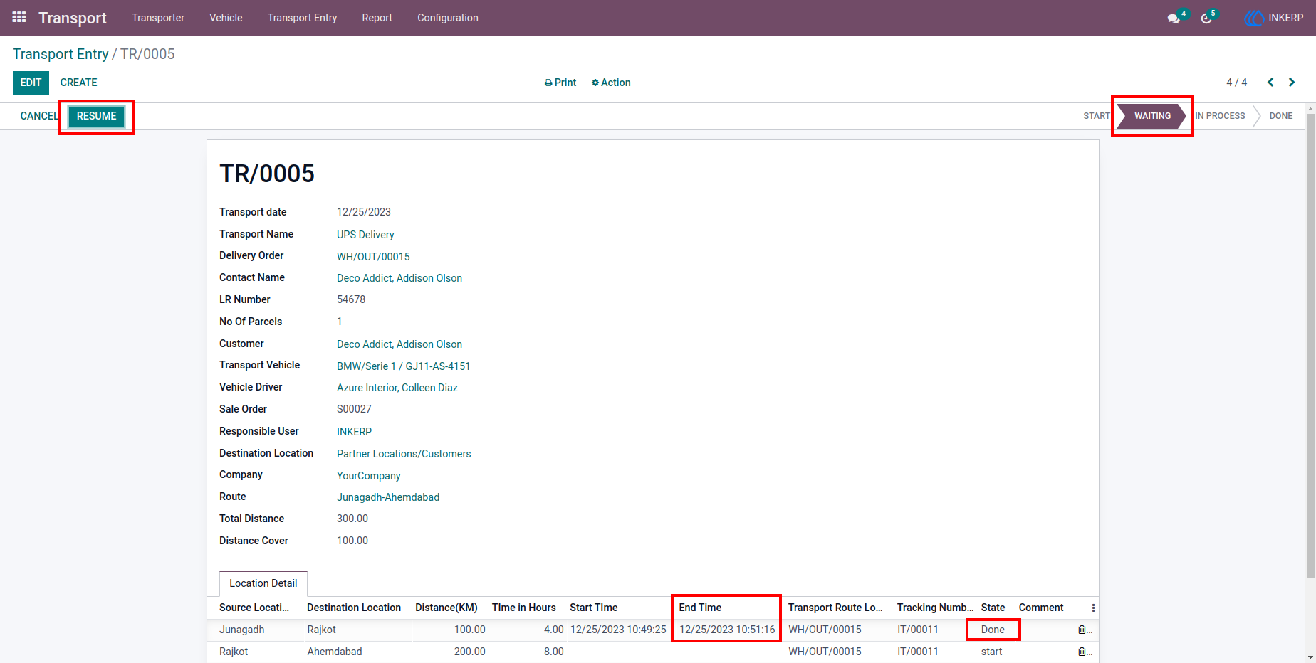This screenshot has width=1316, height=663.
Task: Select the START status stage
Action: (1097, 116)
